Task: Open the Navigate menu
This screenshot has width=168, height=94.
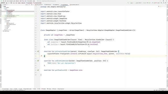Action: point(11,1)
